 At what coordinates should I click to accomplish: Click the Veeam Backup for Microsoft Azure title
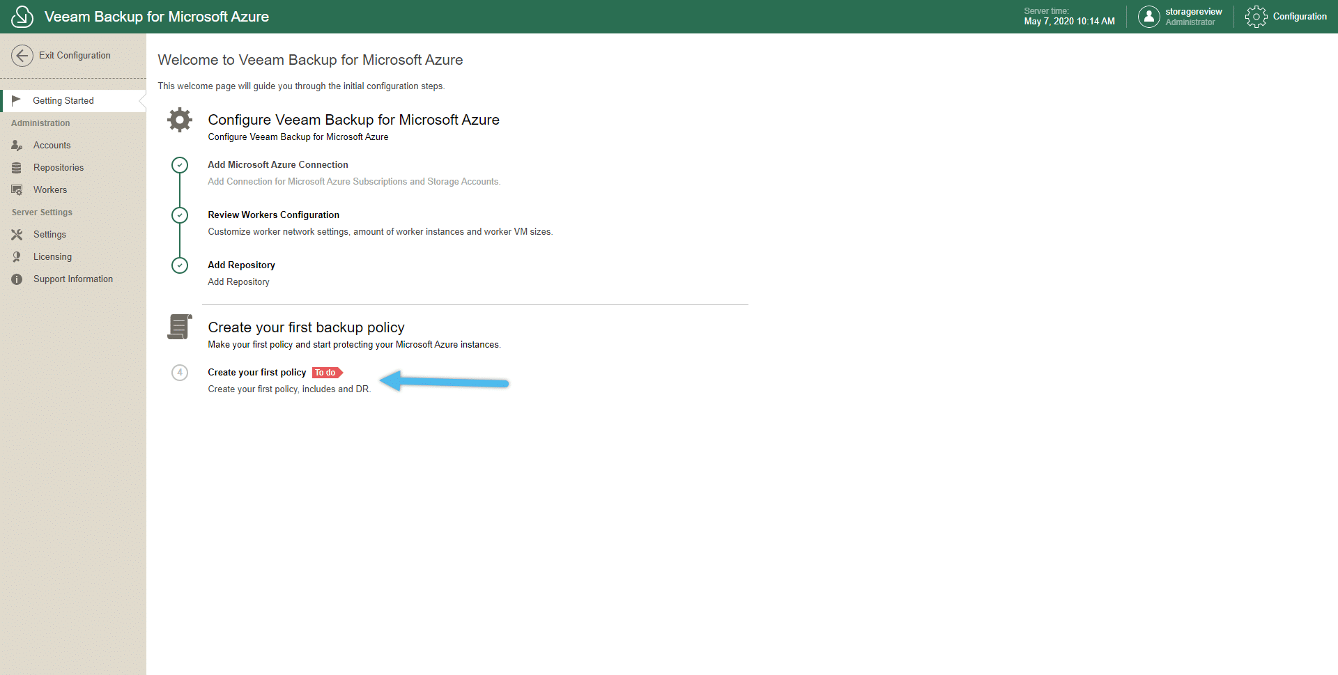tap(157, 17)
